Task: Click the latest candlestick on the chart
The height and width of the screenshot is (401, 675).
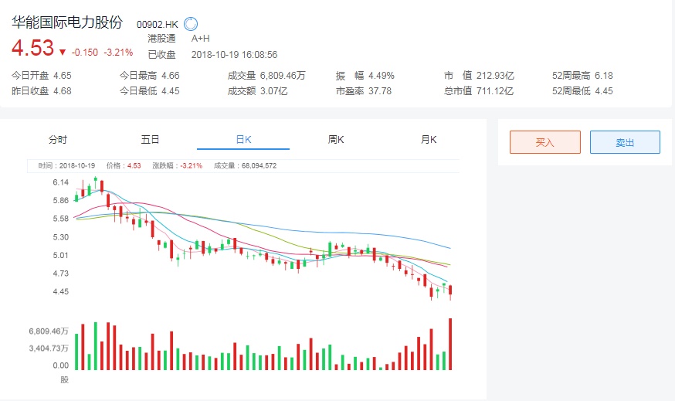Action: (x=449, y=291)
